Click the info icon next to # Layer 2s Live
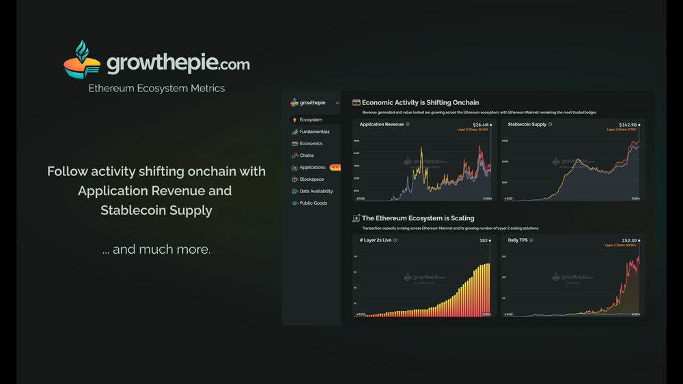Screen dimensions: 683x384 point(395,240)
